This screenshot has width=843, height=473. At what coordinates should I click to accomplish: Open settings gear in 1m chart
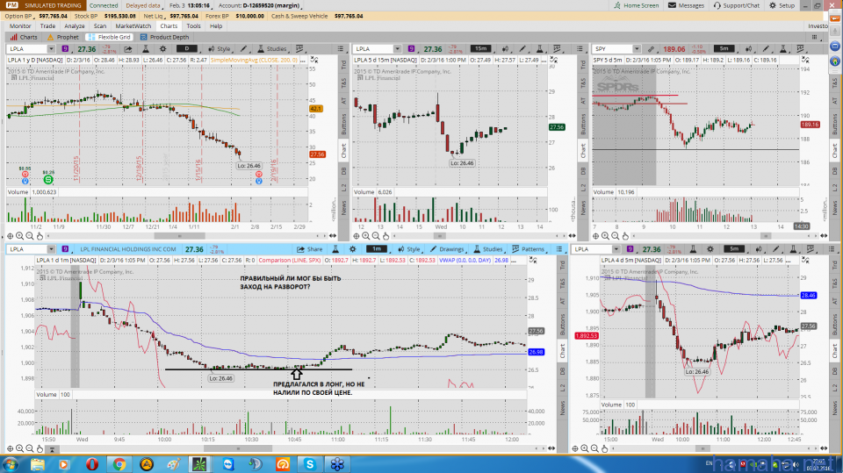tap(353, 249)
